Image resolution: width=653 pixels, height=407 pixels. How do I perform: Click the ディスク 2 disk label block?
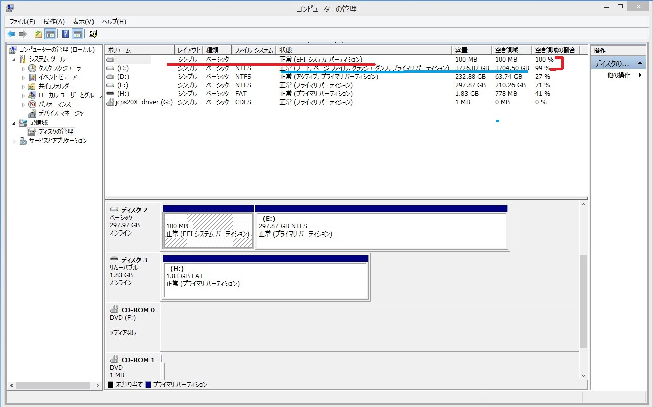133,226
